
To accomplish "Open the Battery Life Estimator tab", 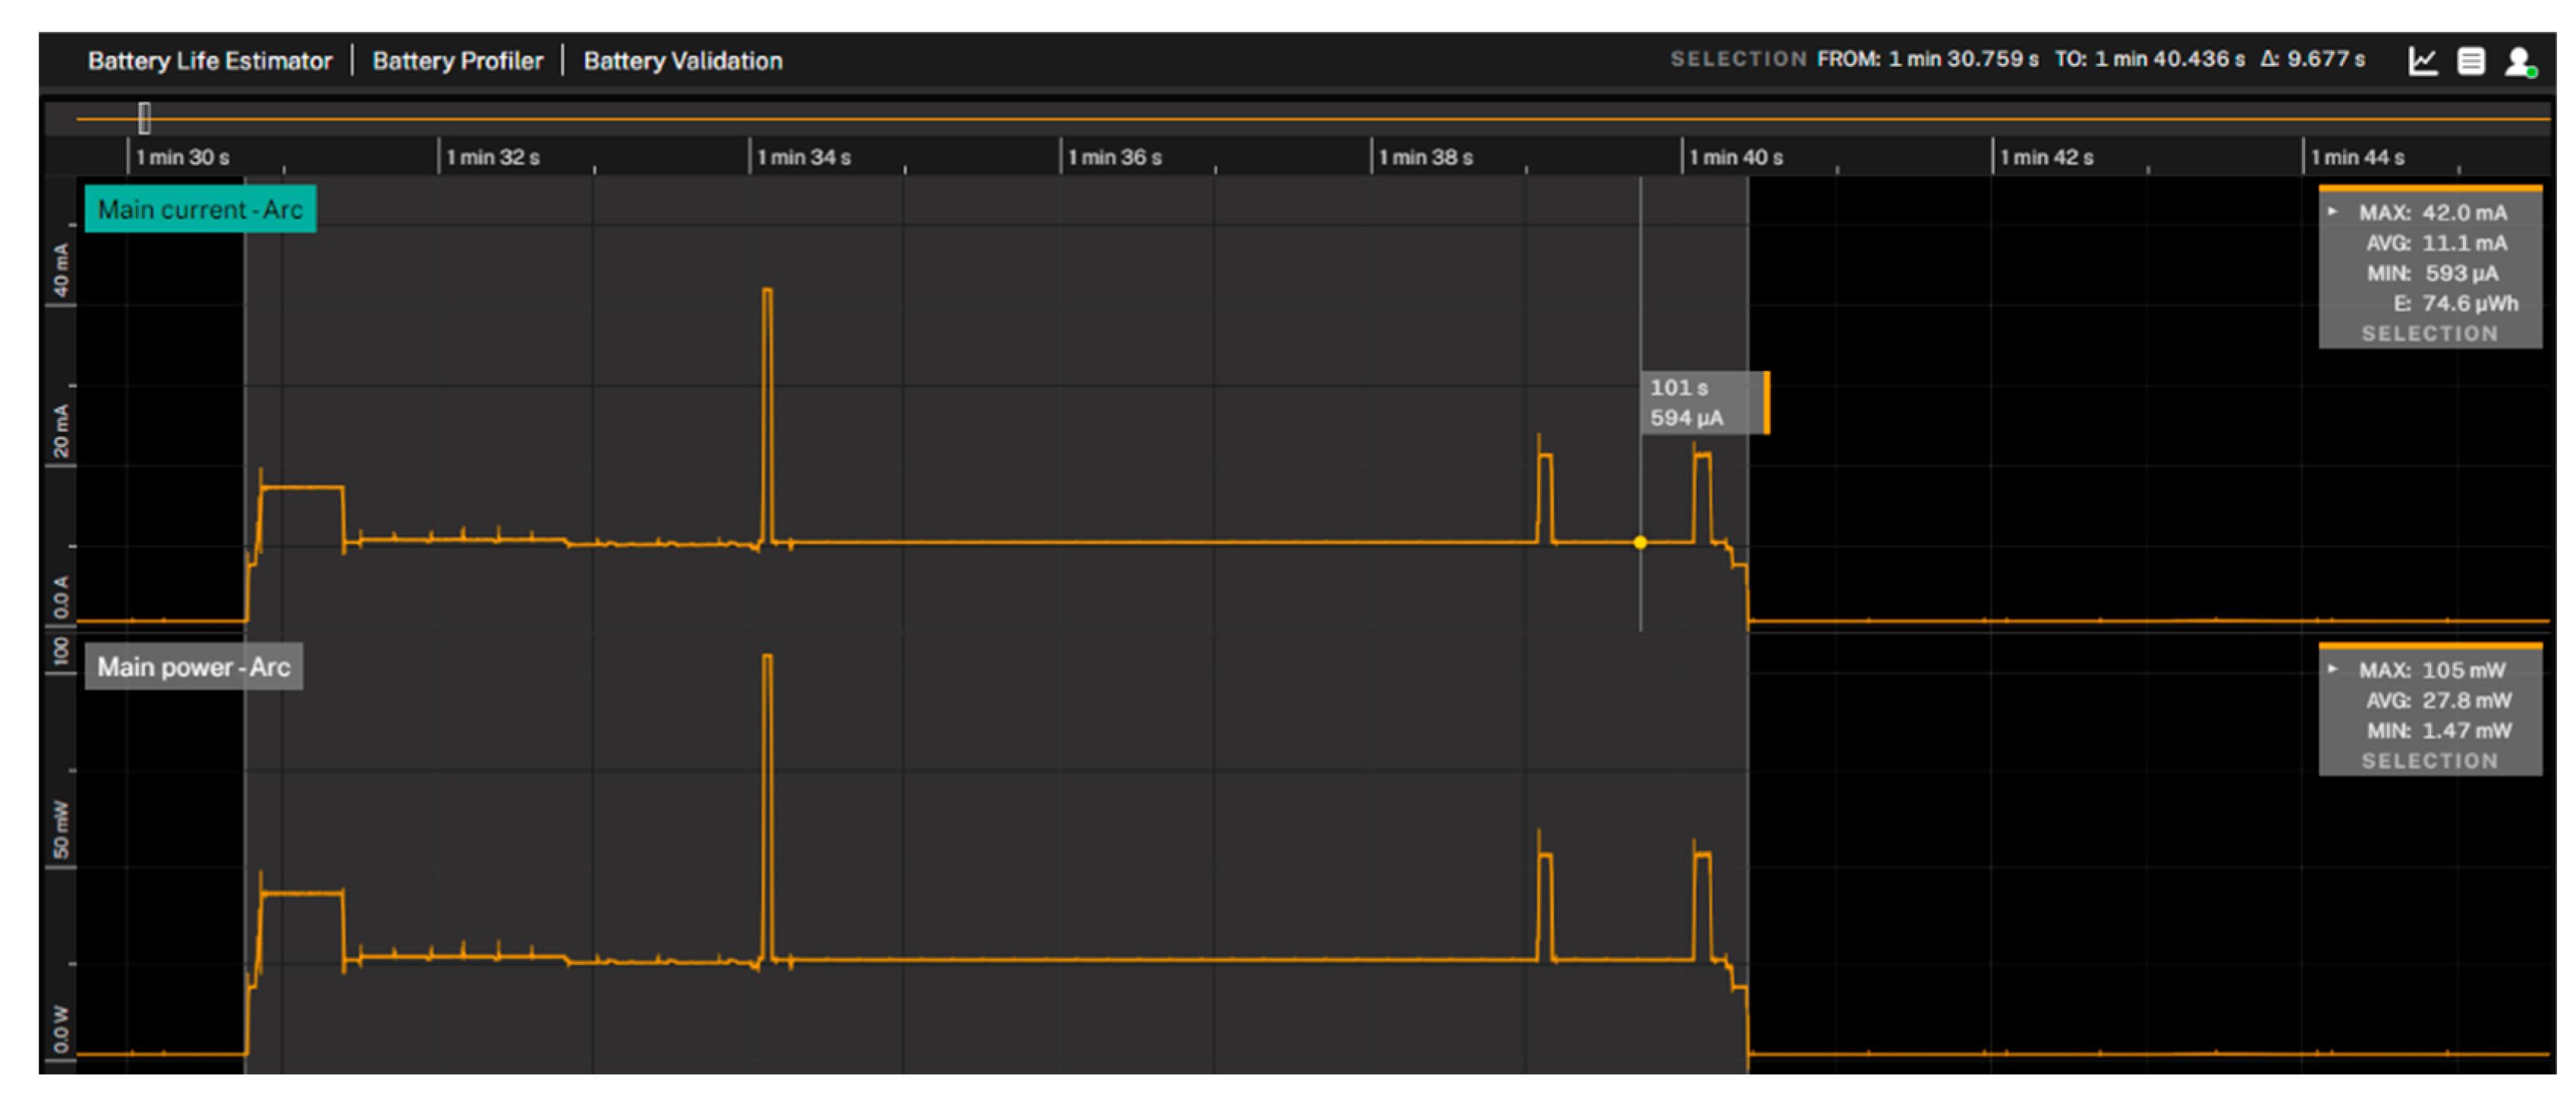I will (x=209, y=61).
